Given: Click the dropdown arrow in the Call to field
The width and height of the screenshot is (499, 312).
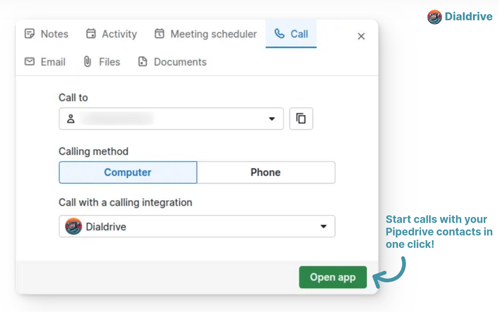Looking at the screenshot, I should [x=272, y=119].
